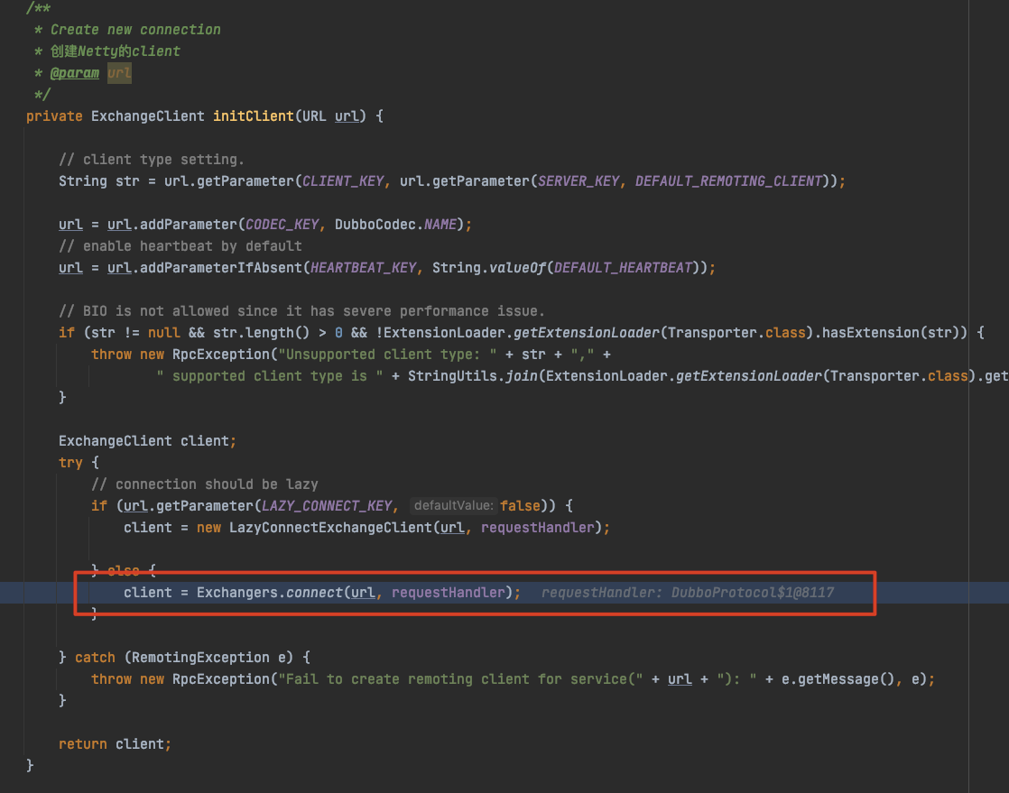The height and width of the screenshot is (793, 1009).
Task: Click the '// connection should be lazy' comment
Action: pos(205,484)
